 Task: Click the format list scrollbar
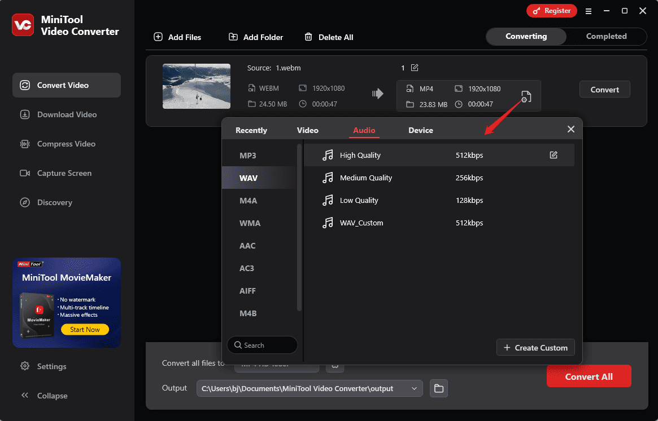(x=299, y=228)
